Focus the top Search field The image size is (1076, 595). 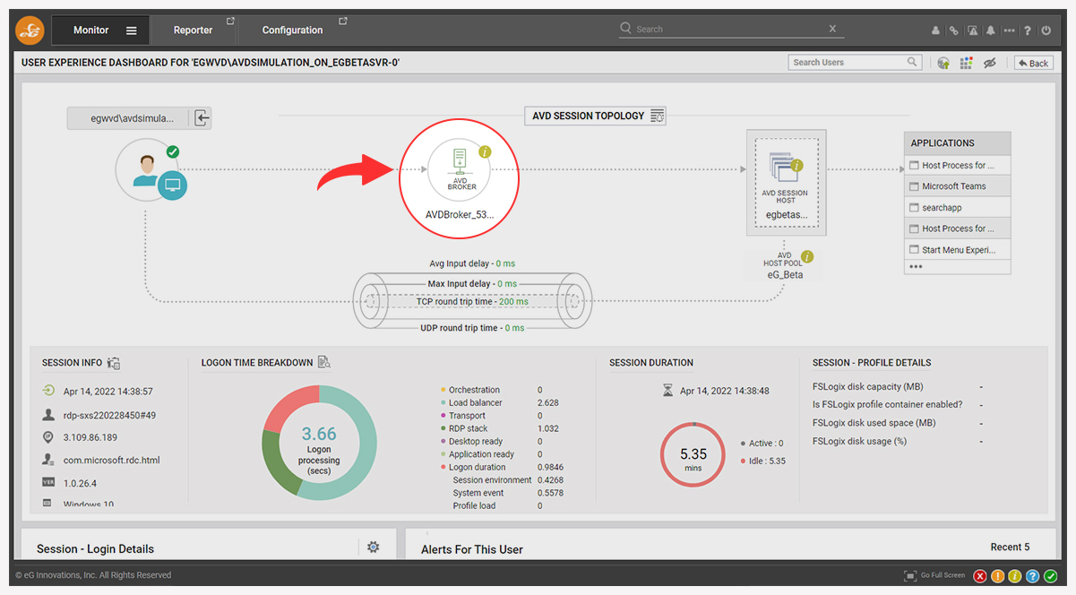[x=730, y=29]
